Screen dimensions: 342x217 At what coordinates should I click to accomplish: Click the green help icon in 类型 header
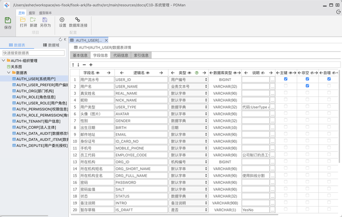click(x=197, y=73)
